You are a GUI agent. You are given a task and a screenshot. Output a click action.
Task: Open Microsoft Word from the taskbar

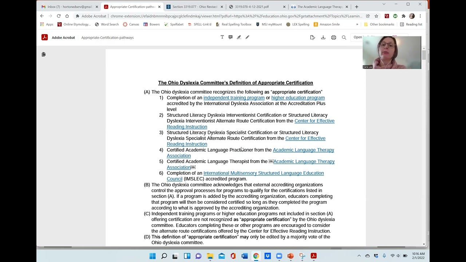(x=244, y=256)
